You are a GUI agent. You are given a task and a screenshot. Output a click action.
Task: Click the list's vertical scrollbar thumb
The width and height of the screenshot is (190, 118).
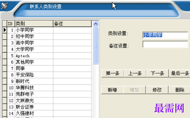tap(96, 46)
